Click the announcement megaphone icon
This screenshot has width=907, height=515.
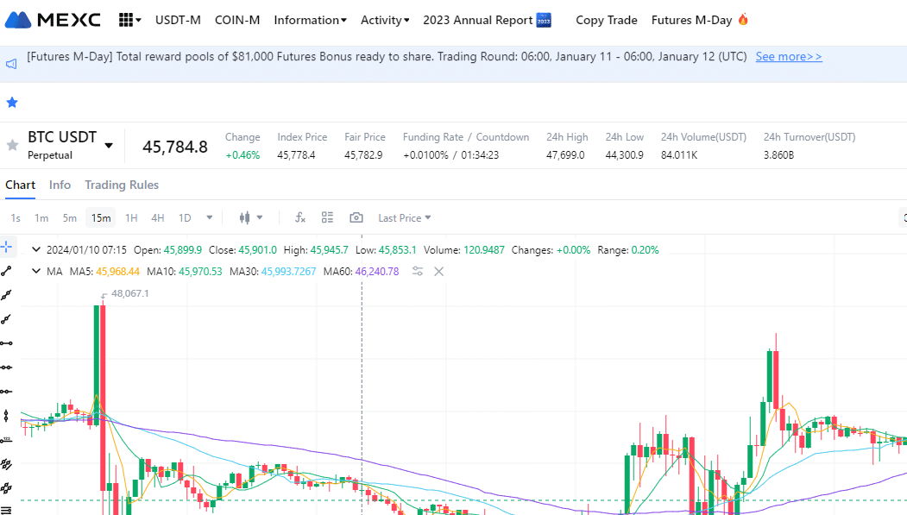click(12, 64)
